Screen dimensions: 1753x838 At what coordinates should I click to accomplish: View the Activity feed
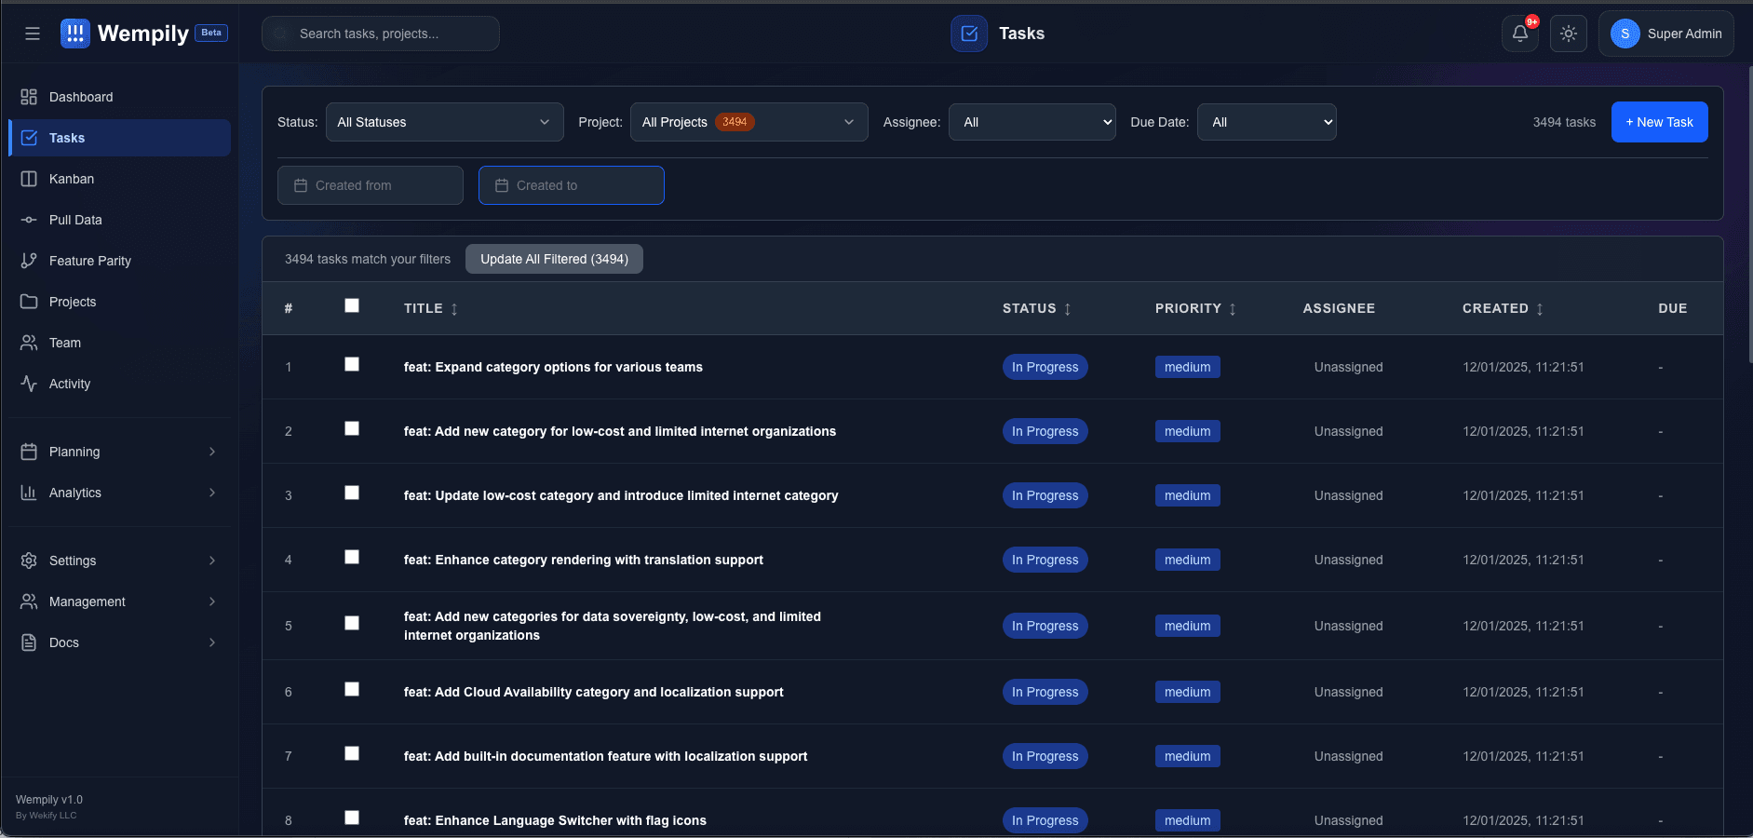coord(69,384)
